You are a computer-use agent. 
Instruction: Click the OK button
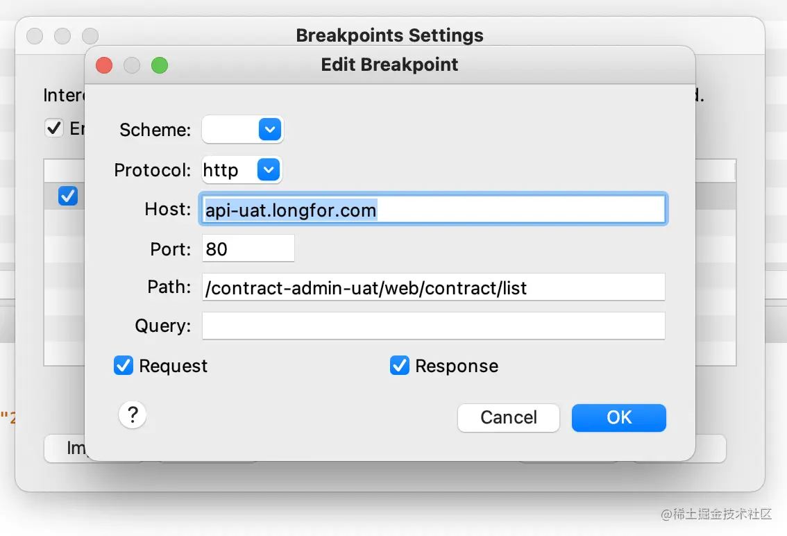[618, 417]
